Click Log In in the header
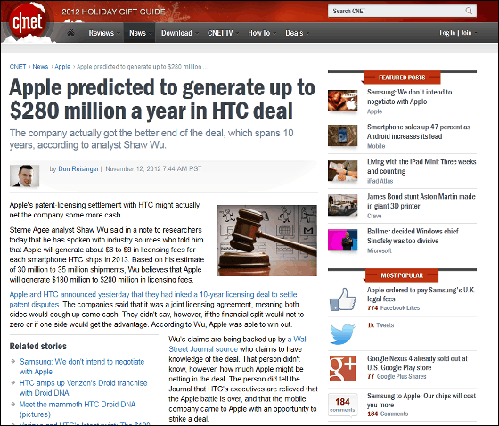This screenshot has height=426, width=499. point(447,33)
